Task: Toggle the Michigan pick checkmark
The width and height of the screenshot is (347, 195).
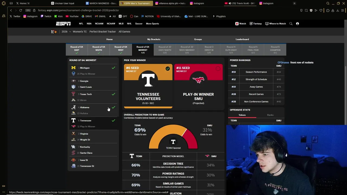Action: click(x=113, y=68)
